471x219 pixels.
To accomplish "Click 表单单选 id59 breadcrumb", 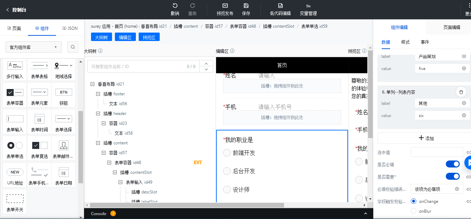I will [314, 26].
